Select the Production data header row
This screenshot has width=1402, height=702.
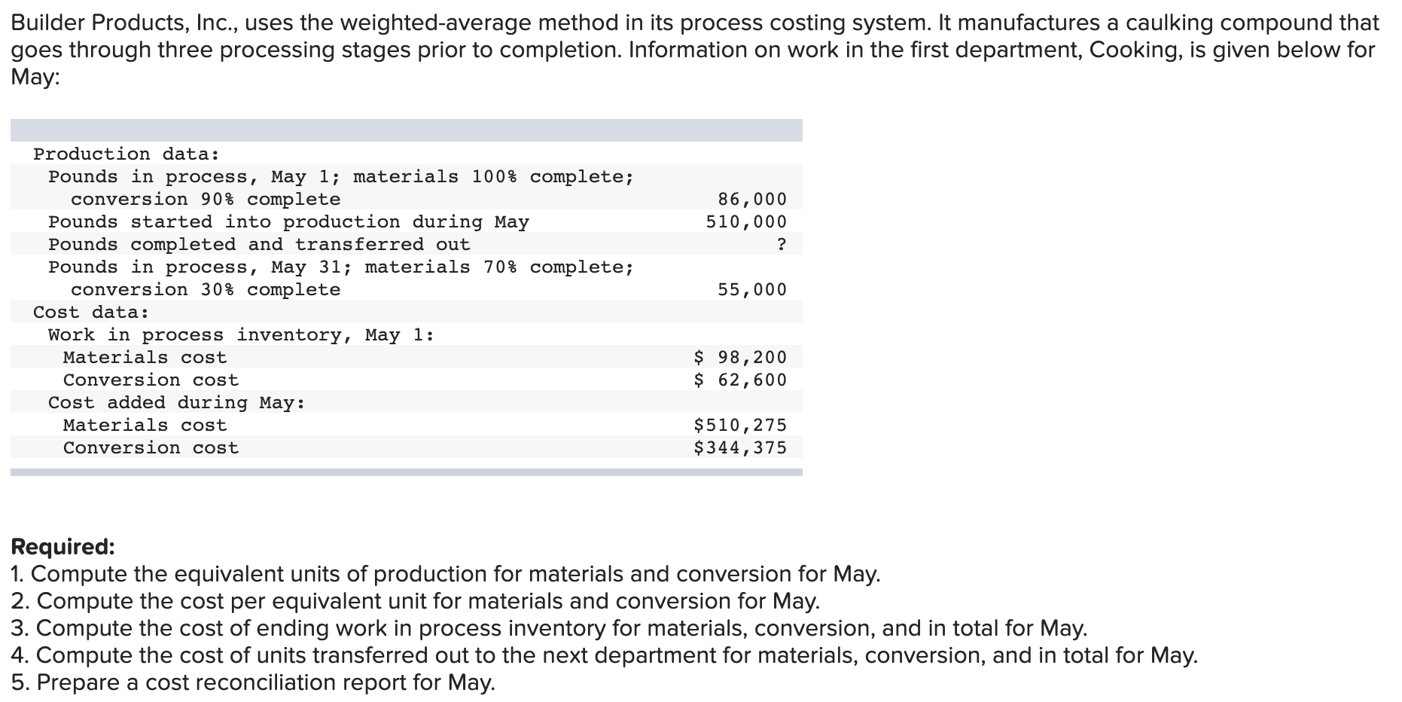coord(124,154)
